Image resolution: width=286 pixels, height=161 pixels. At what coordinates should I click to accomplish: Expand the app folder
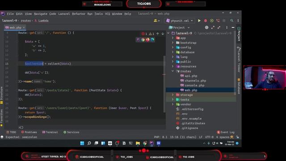[173, 38]
